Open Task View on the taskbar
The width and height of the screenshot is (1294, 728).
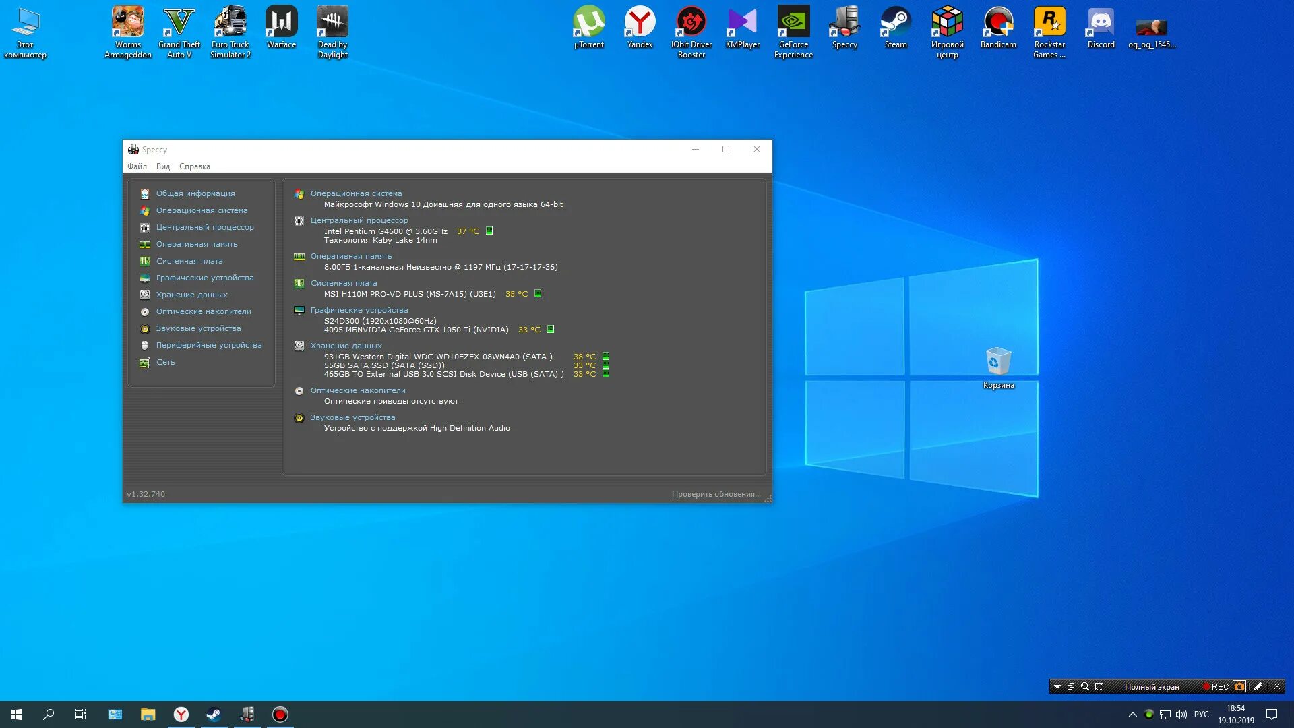pos(81,715)
